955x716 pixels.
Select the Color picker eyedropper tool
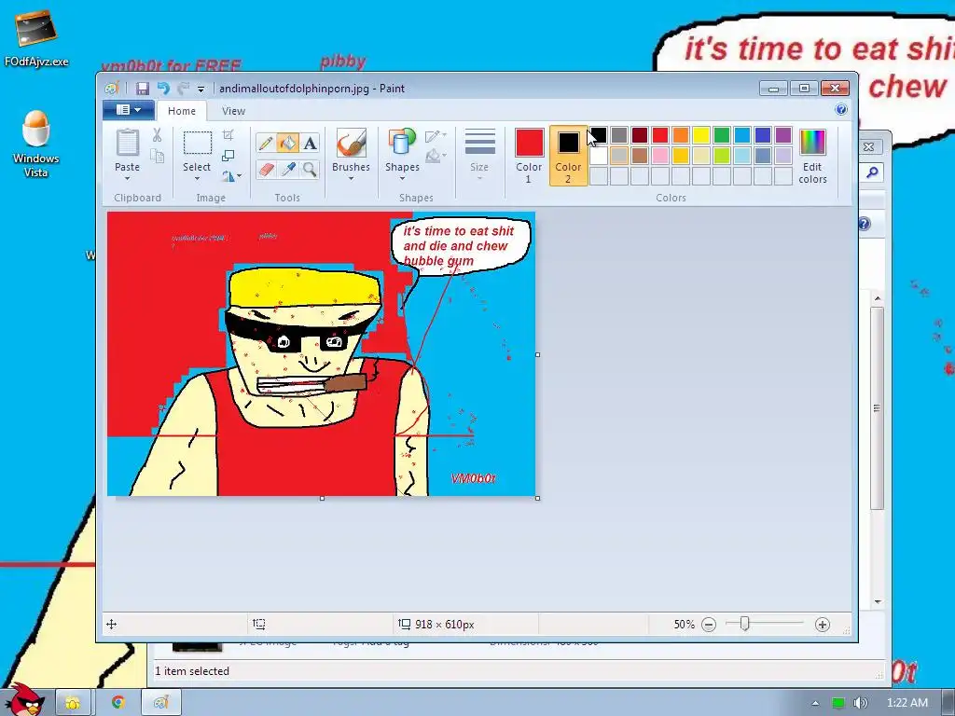[x=287, y=169]
